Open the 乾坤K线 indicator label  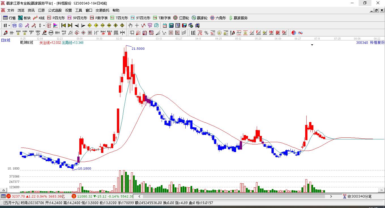coord(27,43)
